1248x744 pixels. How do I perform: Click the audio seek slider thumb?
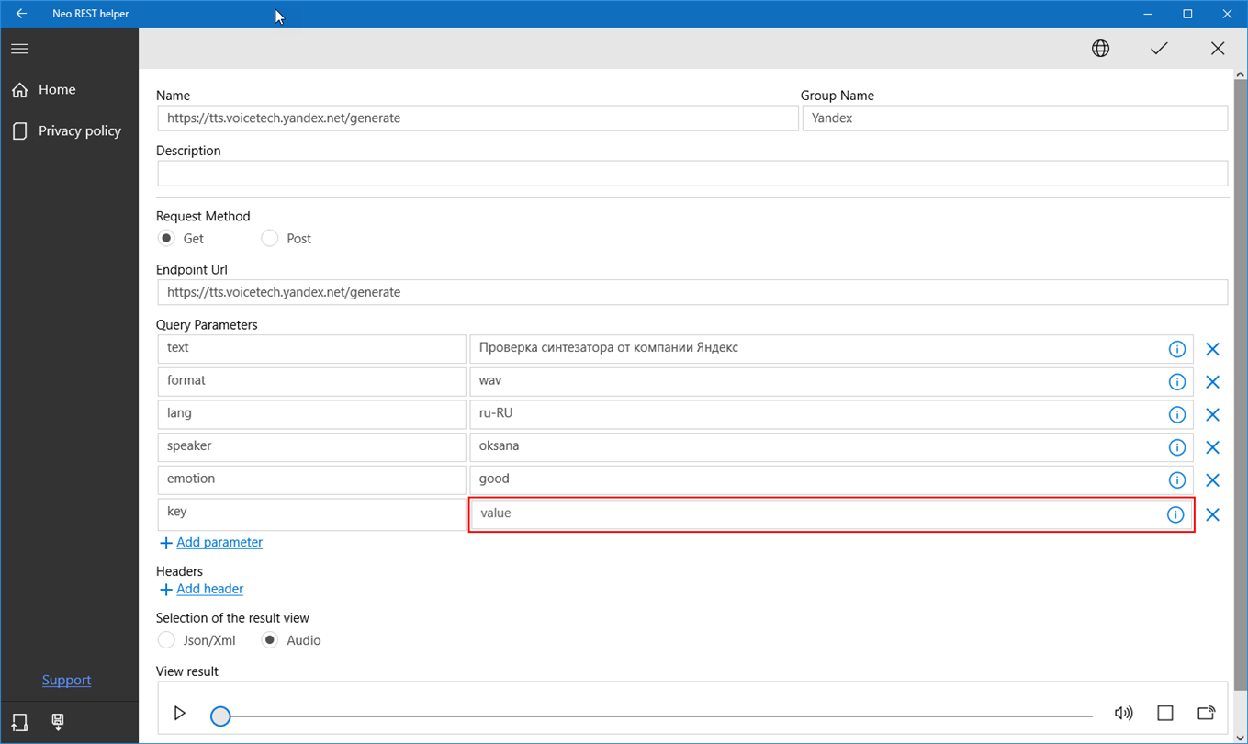click(x=220, y=716)
